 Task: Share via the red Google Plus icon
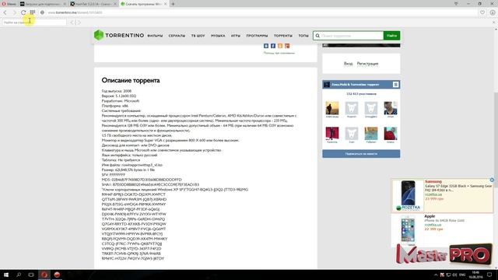[x=287, y=46]
